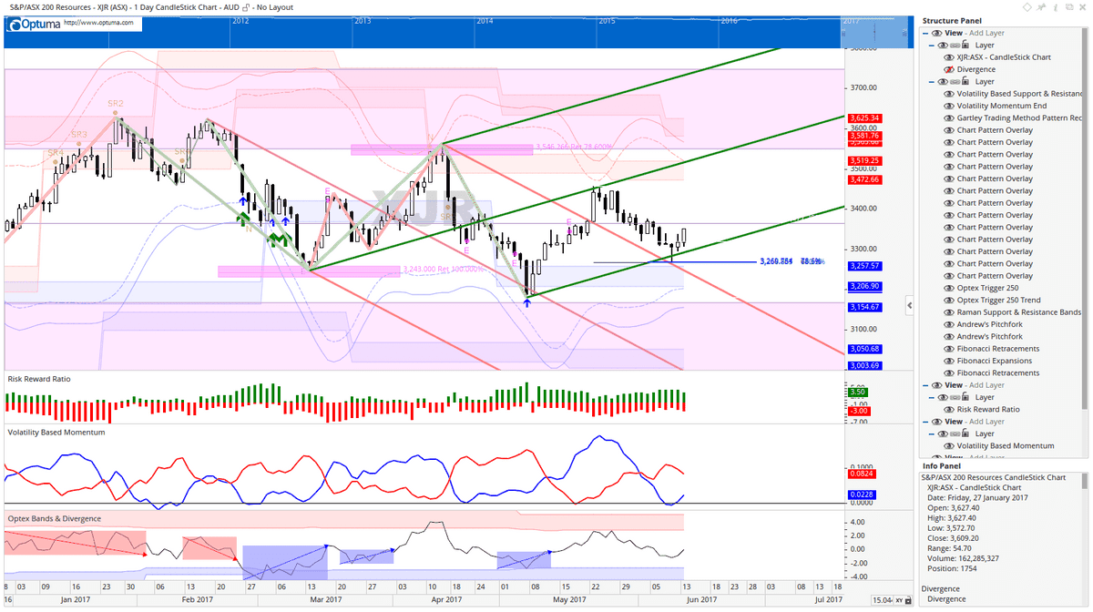The image size is (1093, 612).
Task: Collapse the topmost View node
Action: (926, 33)
